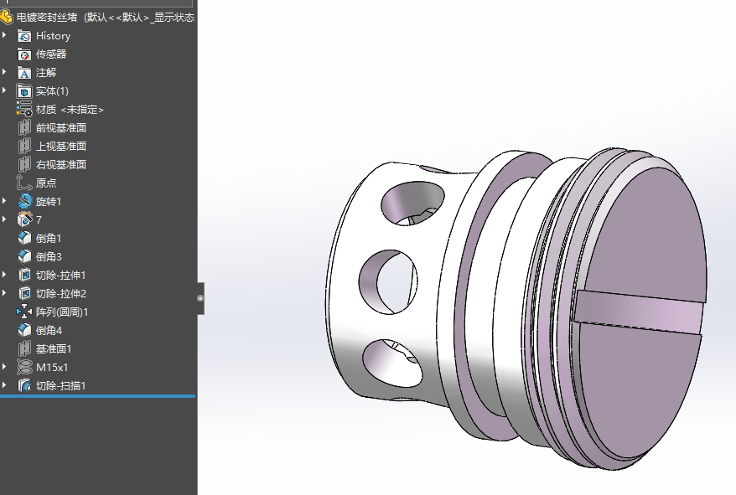The image size is (736, 495).
Task: Click the 上视基准面 plane icon
Action: pyautogui.click(x=24, y=147)
